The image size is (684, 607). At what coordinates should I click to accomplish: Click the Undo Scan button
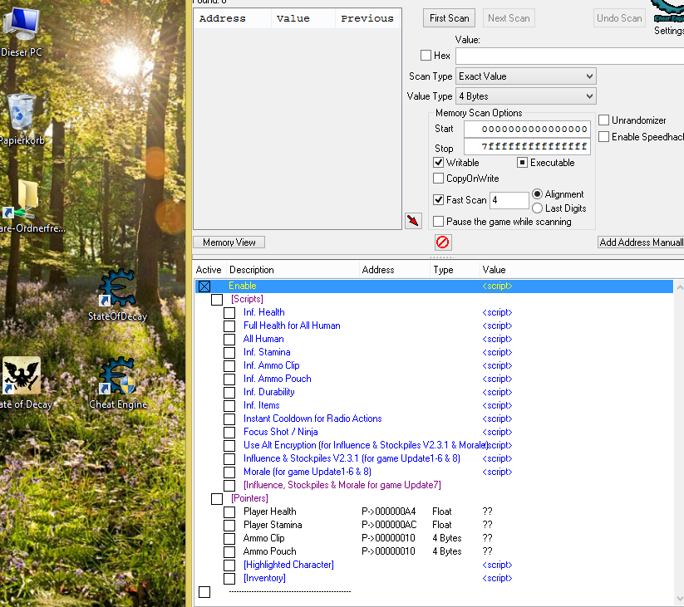click(619, 18)
